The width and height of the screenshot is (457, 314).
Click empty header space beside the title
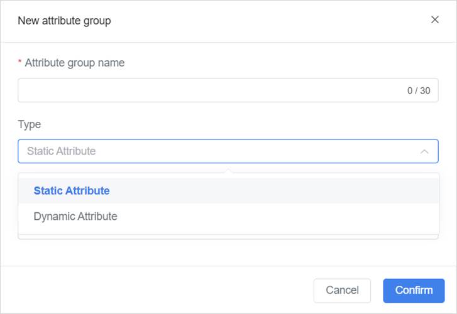(264, 21)
